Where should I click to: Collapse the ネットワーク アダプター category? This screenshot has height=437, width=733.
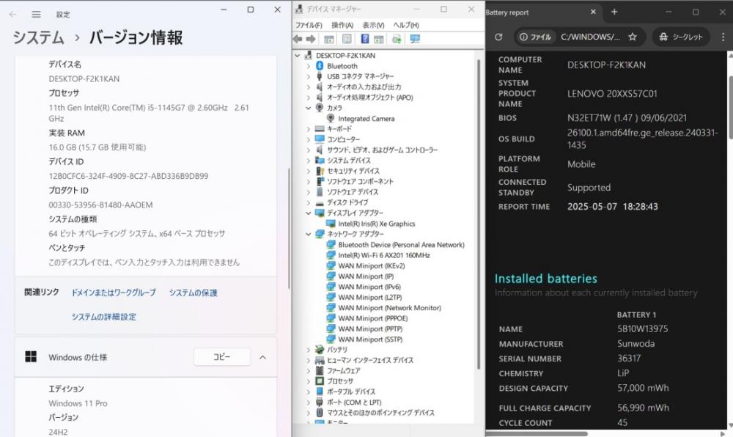(308, 234)
